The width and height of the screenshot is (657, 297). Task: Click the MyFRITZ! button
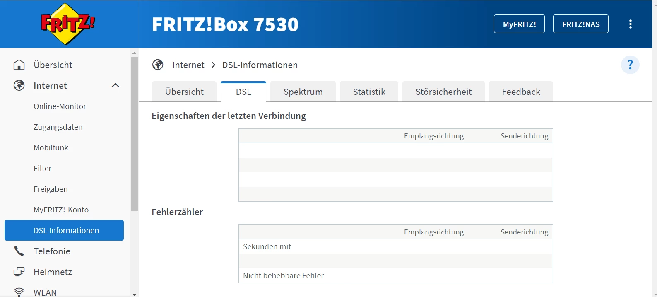pos(519,24)
